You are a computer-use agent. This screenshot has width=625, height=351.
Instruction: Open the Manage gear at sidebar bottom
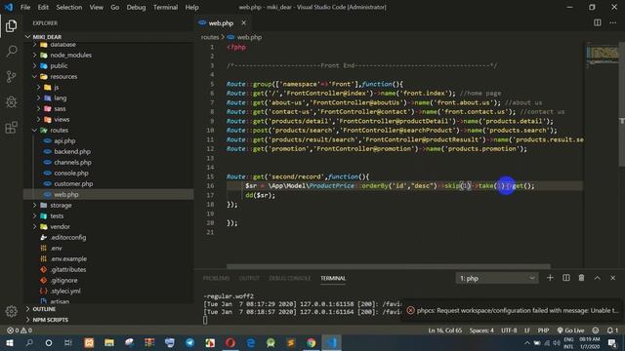click(x=11, y=311)
